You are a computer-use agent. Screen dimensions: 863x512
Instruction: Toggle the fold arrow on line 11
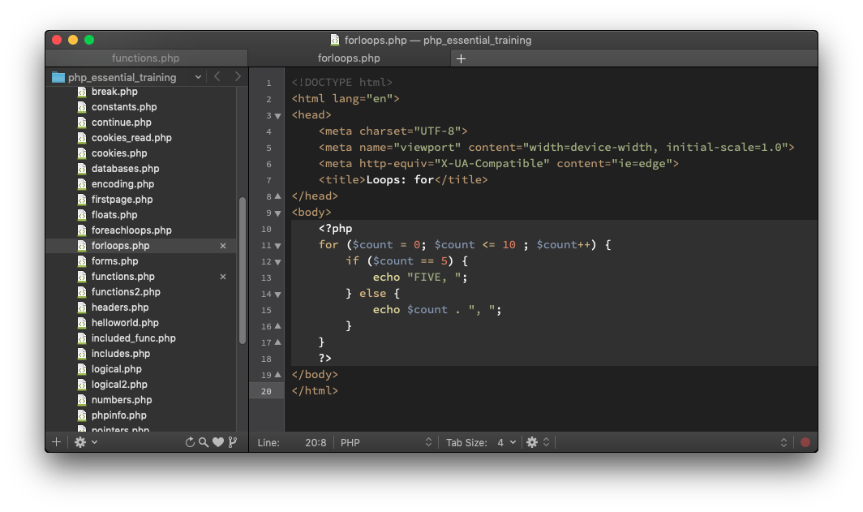tap(277, 245)
